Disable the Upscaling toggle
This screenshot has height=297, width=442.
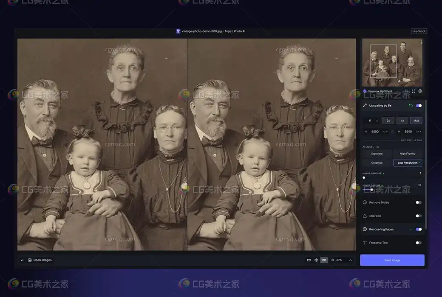click(x=419, y=106)
